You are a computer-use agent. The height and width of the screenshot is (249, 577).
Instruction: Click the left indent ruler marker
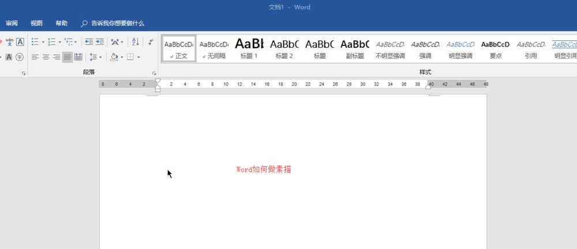tap(158, 90)
